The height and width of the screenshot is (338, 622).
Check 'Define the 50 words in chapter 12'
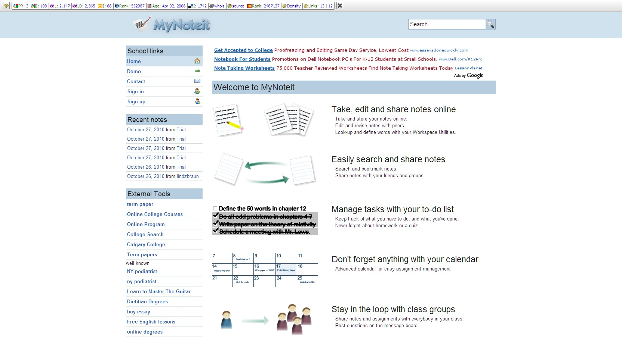(x=215, y=209)
